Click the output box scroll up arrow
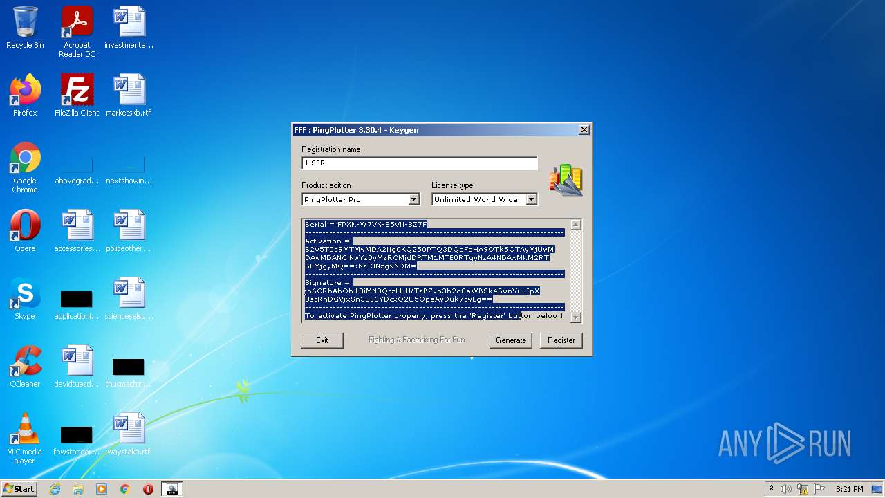The image size is (885, 498). pos(576,225)
